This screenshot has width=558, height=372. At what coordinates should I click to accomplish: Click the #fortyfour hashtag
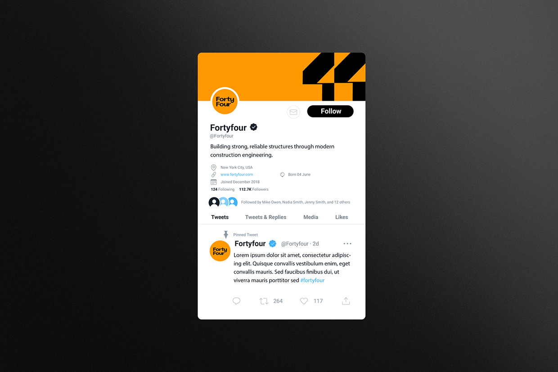tap(312, 280)
